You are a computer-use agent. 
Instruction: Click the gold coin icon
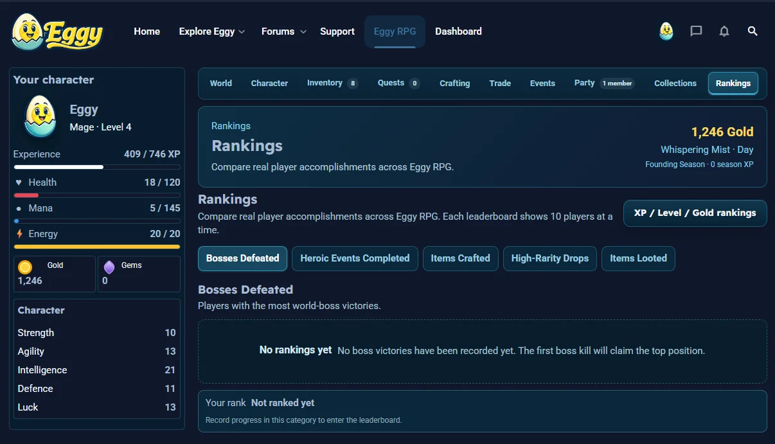click(x=25, y=267)
